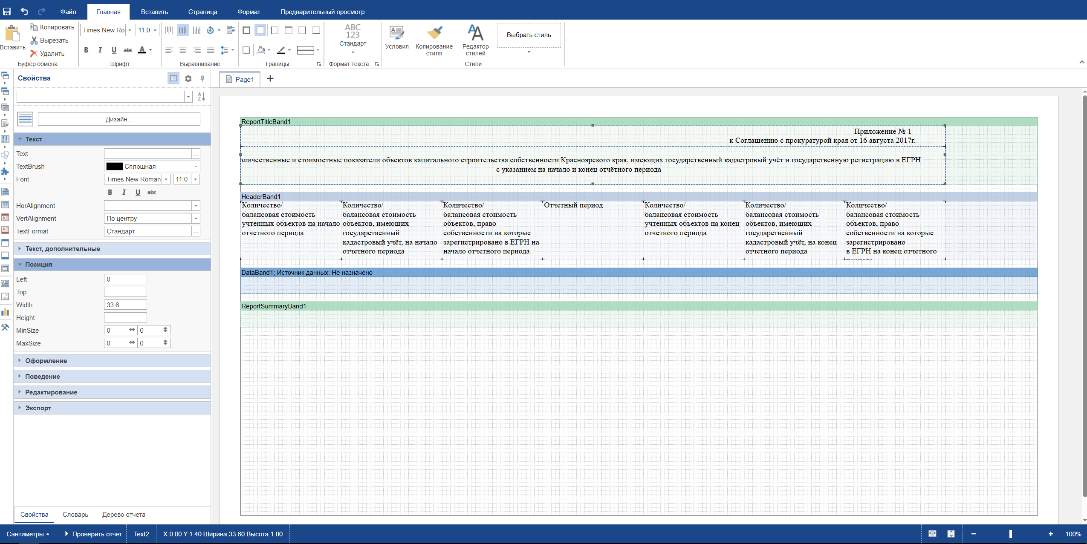Switch to Предварительный просмотр tab

click(322, 12)
